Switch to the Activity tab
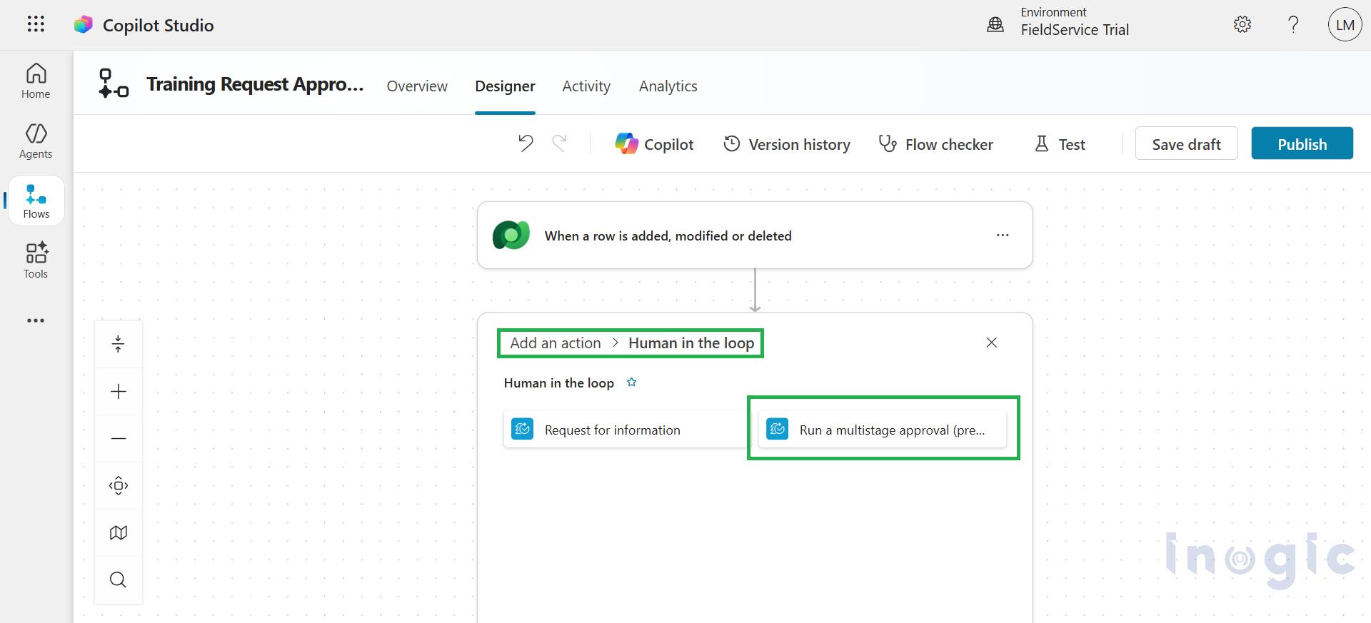Image resolution: width=1371 pixels, height=623 pixels. [586, 86]
